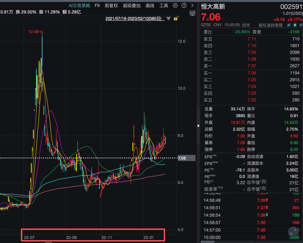Collapse the quote panel with the side arrow
Screen dimensions: 303x243
198,126
